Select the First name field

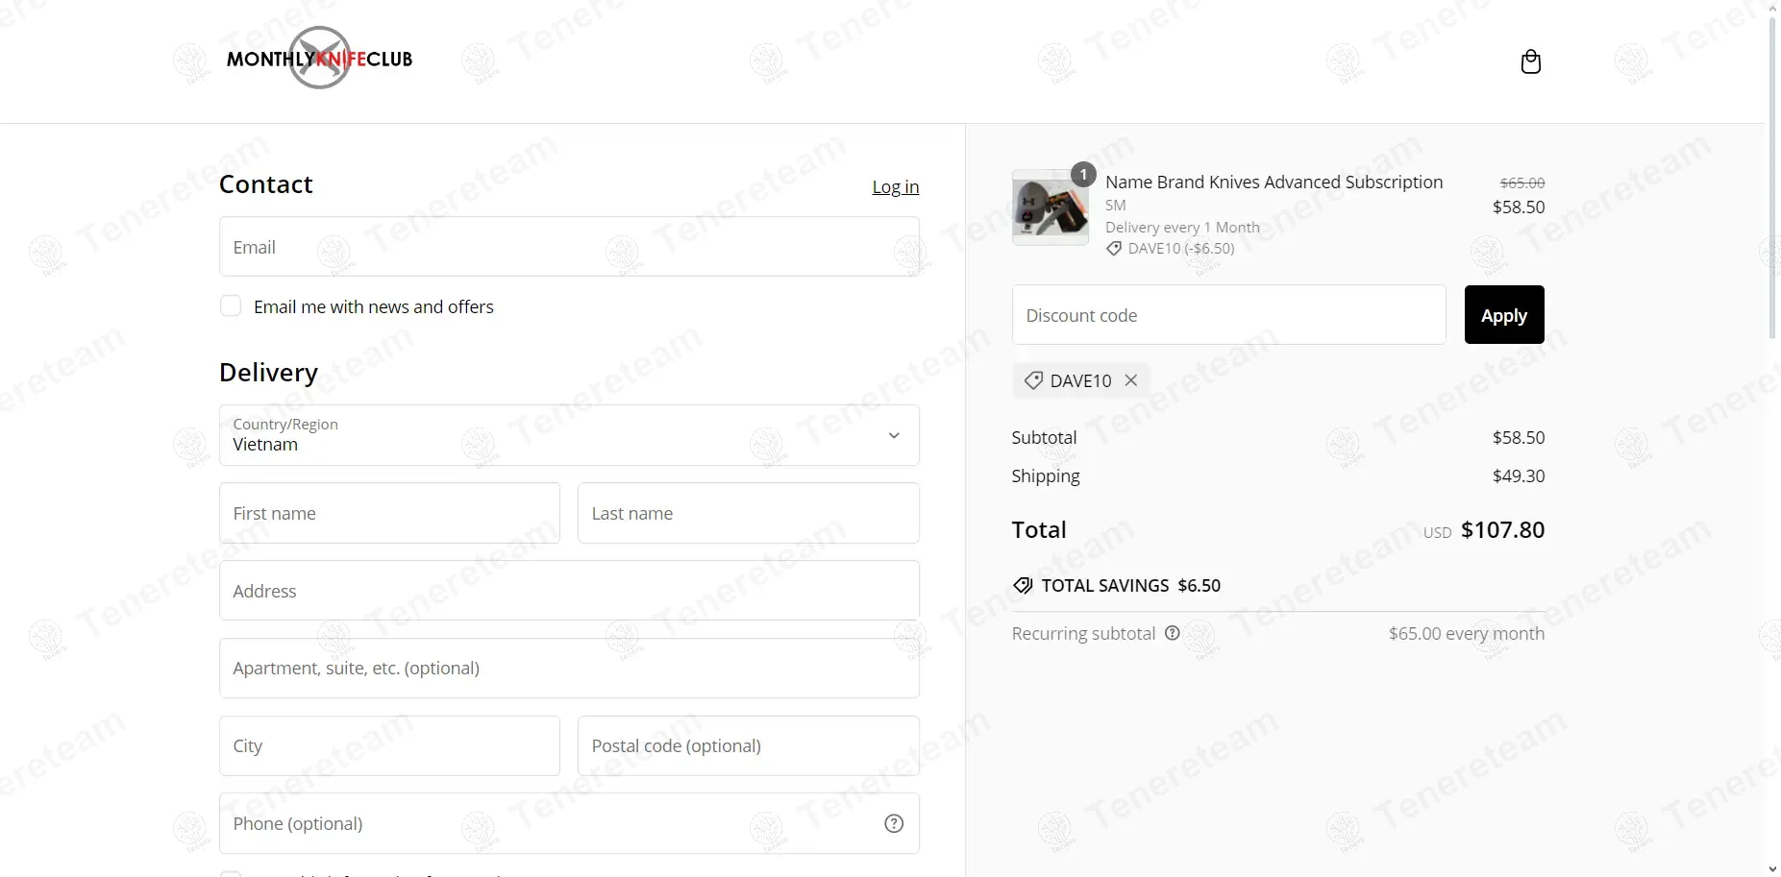tap(389, 513)
